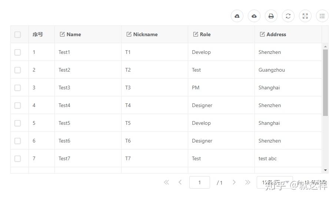336x199 pixels.
Task: Click the cloud download (import) icon
Action: coord(237,16)
